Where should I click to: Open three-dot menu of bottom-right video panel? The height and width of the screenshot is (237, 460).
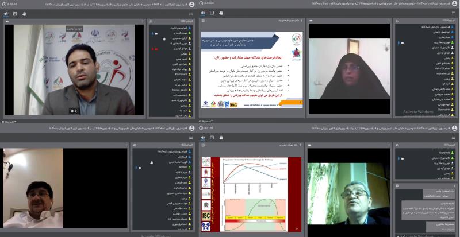coord(389,145)
